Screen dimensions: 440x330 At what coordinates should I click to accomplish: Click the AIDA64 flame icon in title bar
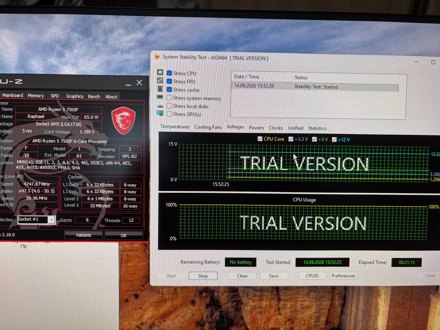click(x=157, y=56)
